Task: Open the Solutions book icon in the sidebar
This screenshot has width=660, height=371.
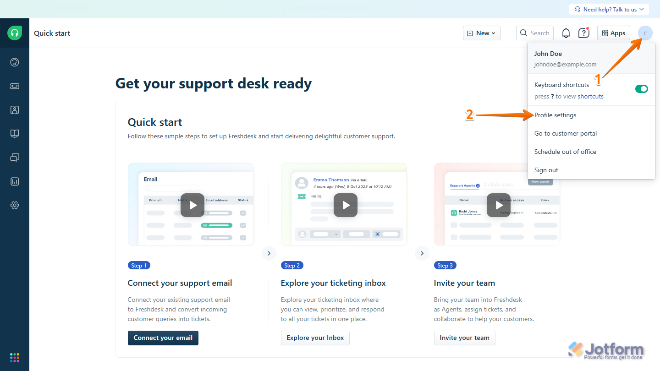Action: click(15, 134)
